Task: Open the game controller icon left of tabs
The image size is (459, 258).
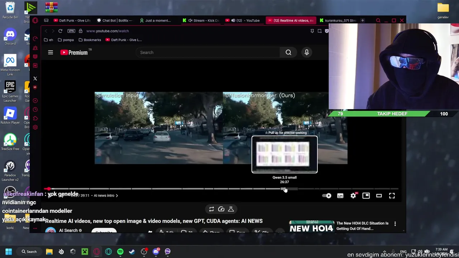Action: [x=46, y=20]
